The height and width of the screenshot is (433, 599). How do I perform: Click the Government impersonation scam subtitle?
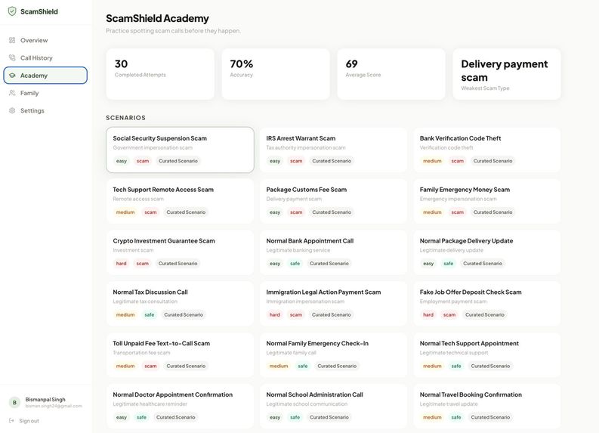(153, 147)
